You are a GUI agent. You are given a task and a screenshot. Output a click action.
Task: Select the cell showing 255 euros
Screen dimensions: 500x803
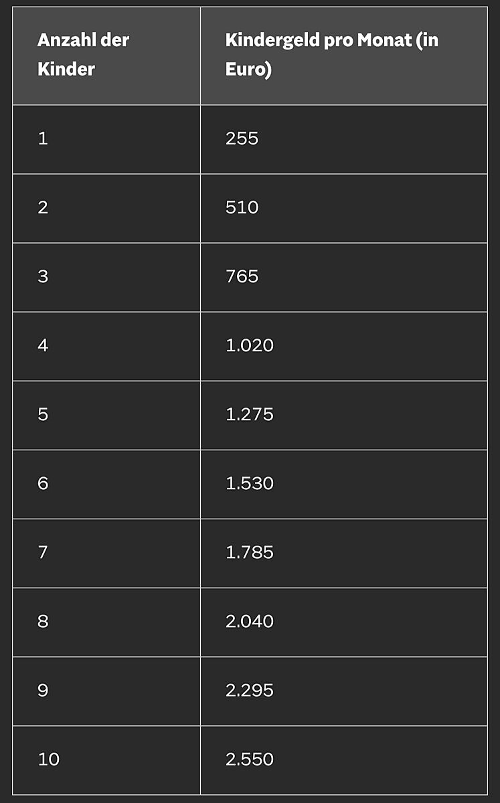coord(242,139)
